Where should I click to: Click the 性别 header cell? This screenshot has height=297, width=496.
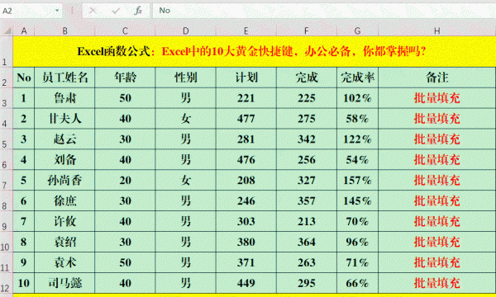(x=186, y=78)
